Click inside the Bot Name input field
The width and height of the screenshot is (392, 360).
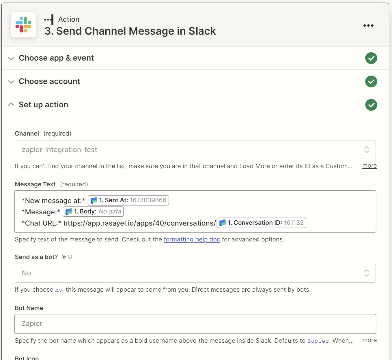(x=195, y=324)
